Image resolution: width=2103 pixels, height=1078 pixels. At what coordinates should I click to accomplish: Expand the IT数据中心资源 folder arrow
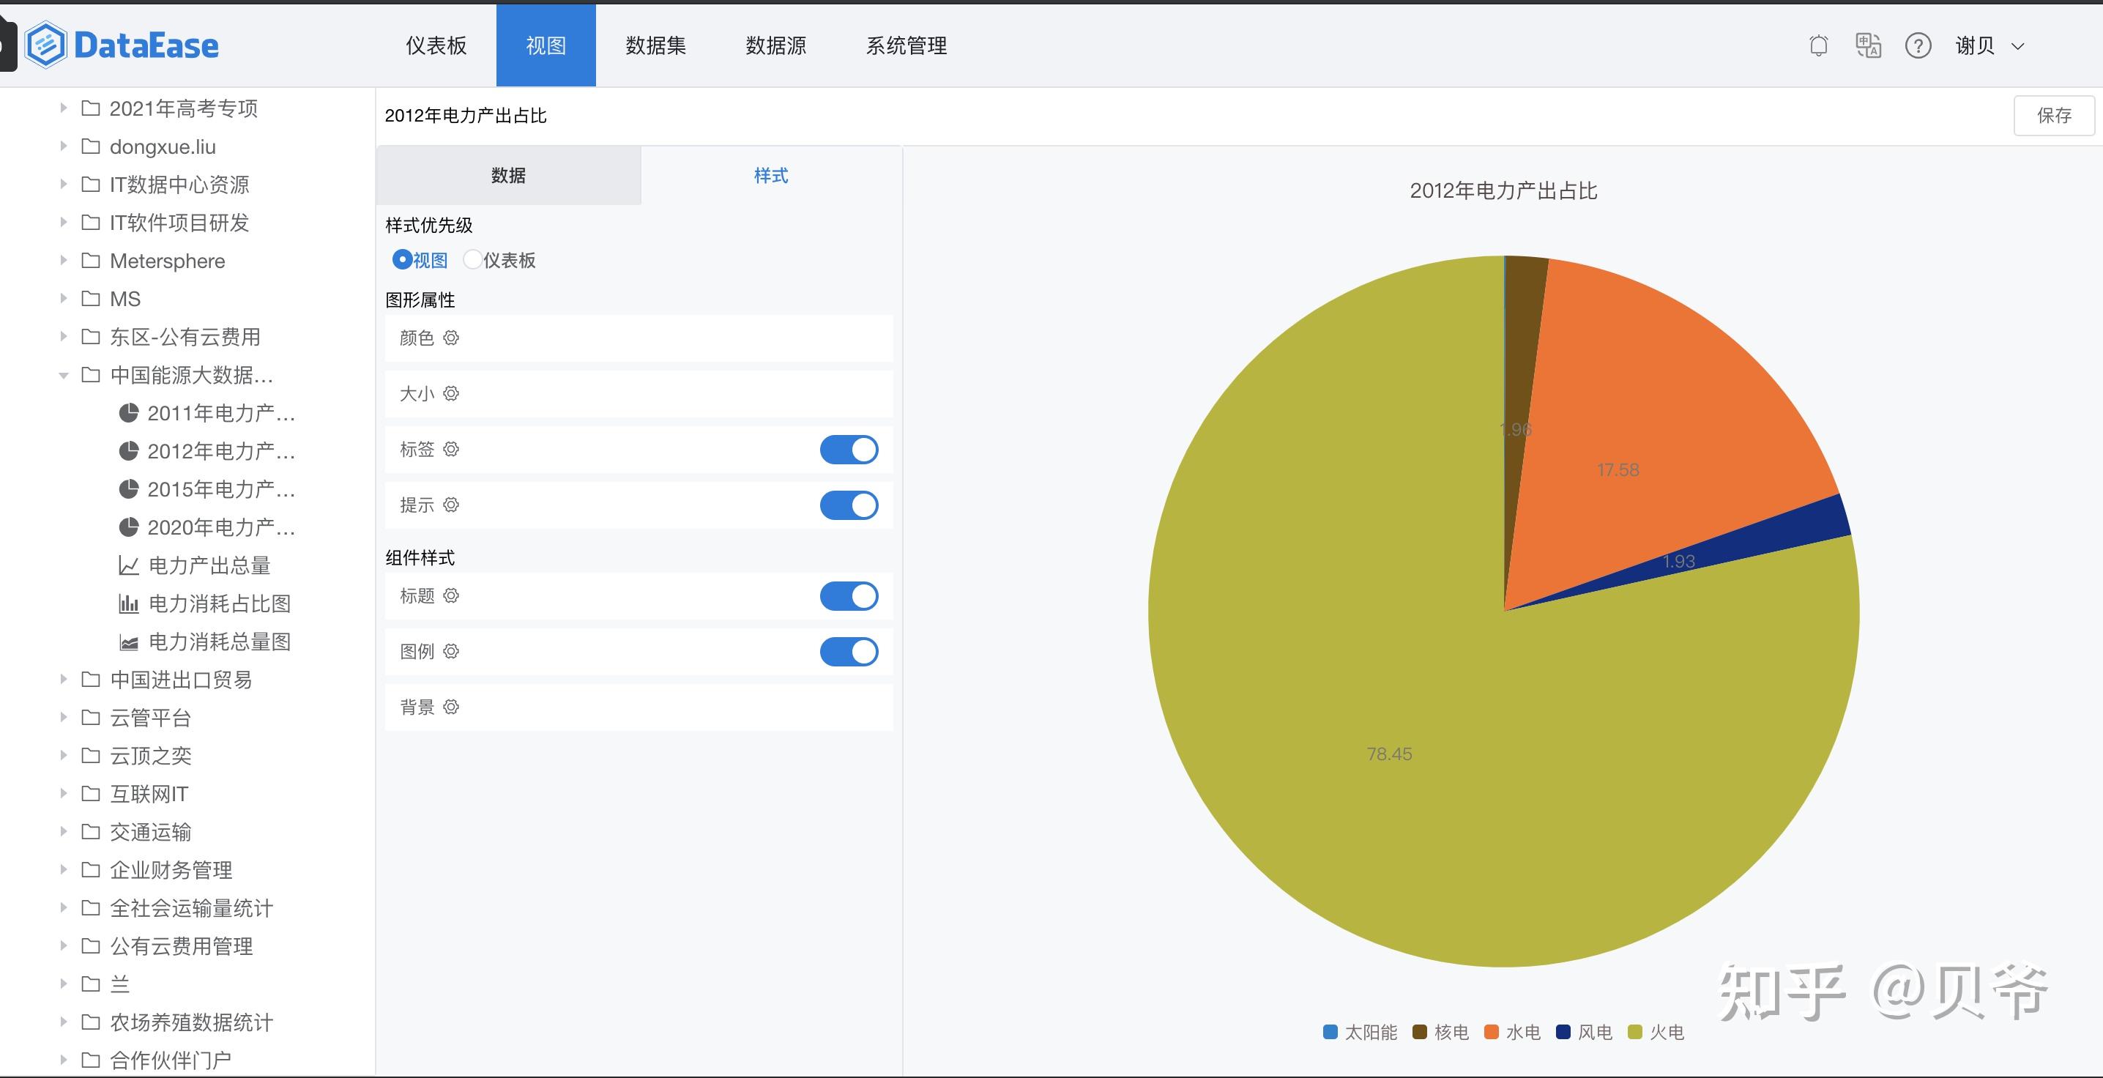point(63,185)
